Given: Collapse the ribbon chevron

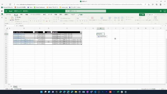Looking at the screenshot, I should pyautogui.click(x=166, y=23).
